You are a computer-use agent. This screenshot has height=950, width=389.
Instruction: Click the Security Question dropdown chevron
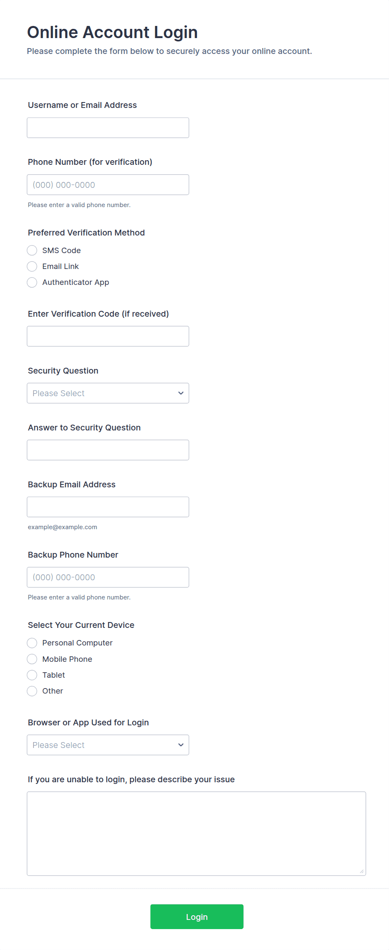[181, 393]
